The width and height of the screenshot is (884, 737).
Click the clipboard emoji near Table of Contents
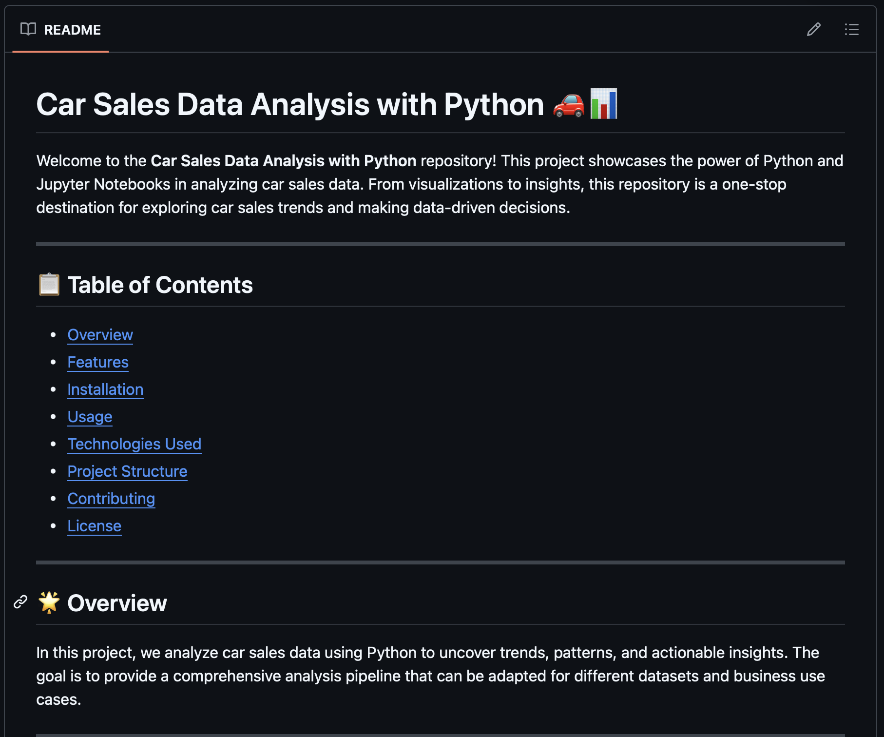pos(49,285)
